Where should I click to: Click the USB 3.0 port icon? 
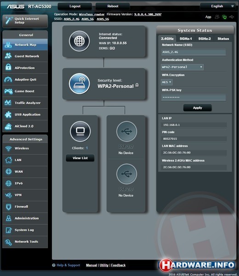tap(126, 131)
